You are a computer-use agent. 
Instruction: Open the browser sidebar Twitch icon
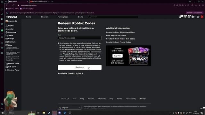pyautogui.click(x=2, y=19)
